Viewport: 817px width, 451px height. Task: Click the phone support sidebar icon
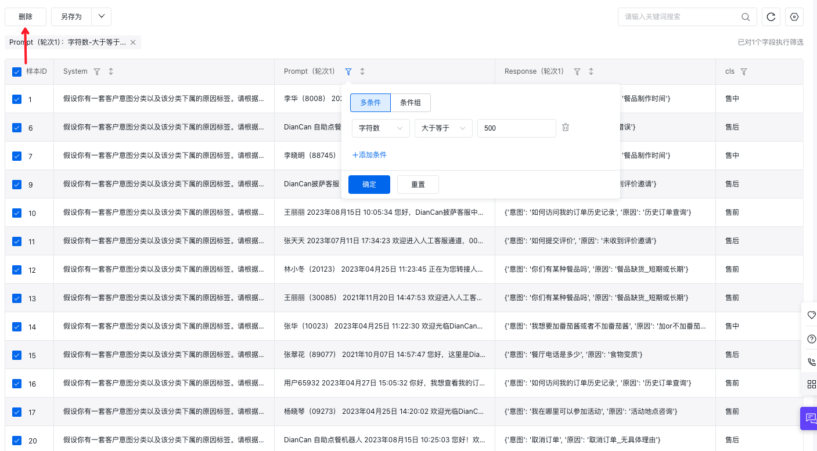coord(811,362)
